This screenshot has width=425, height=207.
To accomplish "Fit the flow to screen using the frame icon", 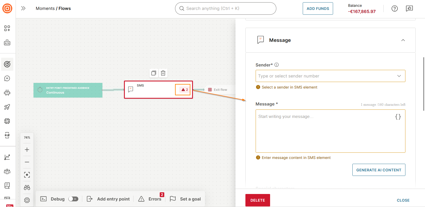I will [x=27, y=174].
